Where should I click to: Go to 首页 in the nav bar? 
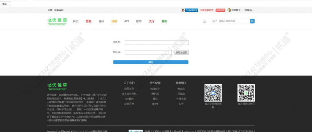pos(76,21)
